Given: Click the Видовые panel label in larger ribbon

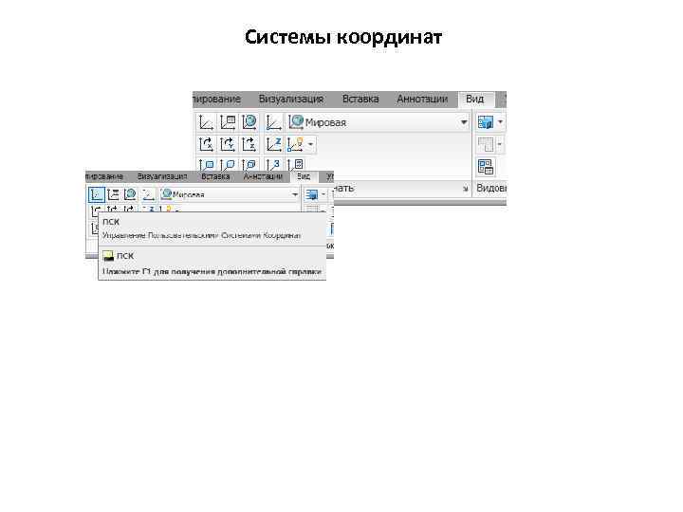Looking at the screenshot, I should [x=491, y=188].
